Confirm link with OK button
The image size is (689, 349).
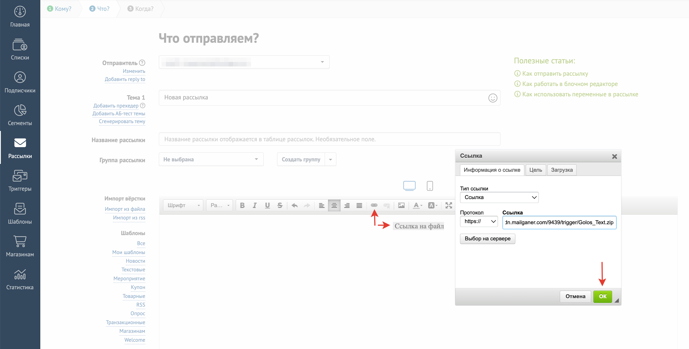(603, 297)
